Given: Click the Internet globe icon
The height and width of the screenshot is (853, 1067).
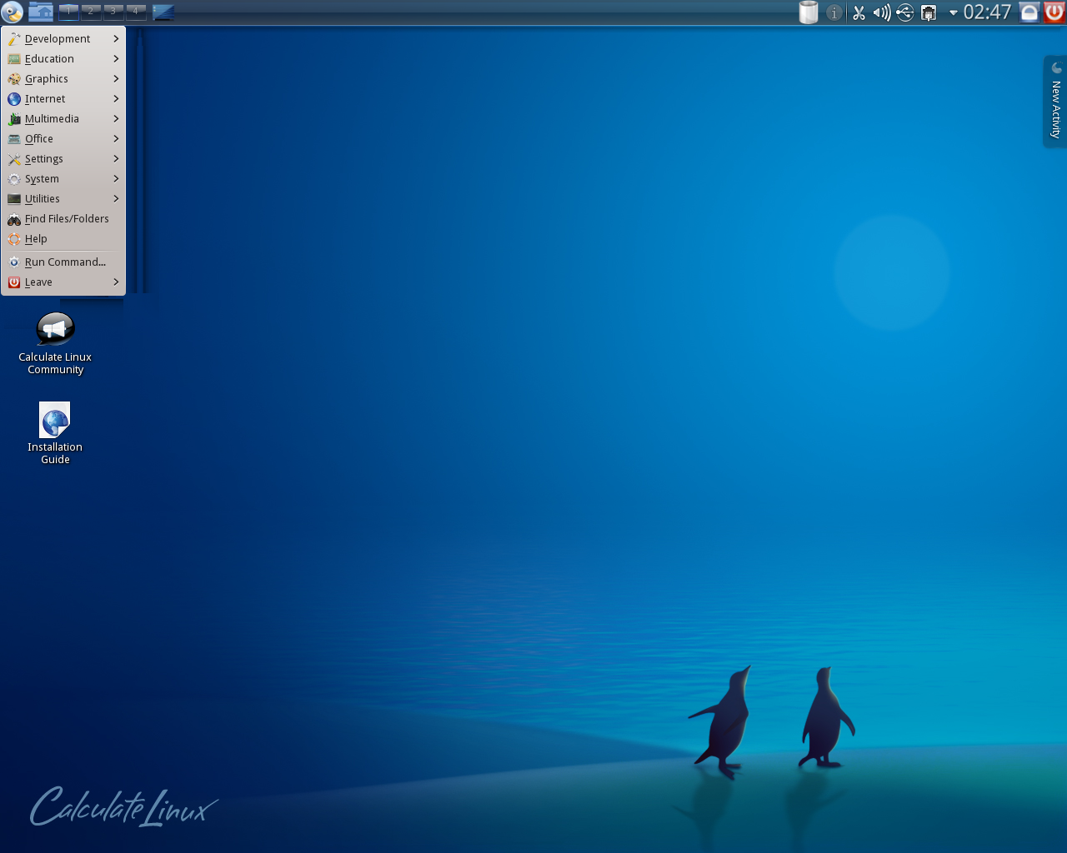Looking at the screenshot, I should (x=14, y=99).
